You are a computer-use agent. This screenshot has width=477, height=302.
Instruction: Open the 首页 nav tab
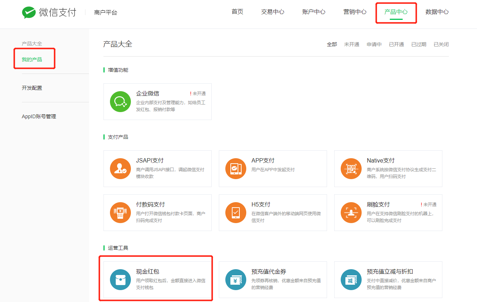237,12
